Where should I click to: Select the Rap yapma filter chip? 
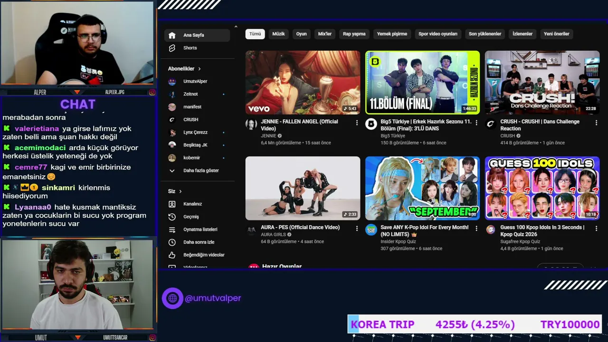(x=354, y=34)
